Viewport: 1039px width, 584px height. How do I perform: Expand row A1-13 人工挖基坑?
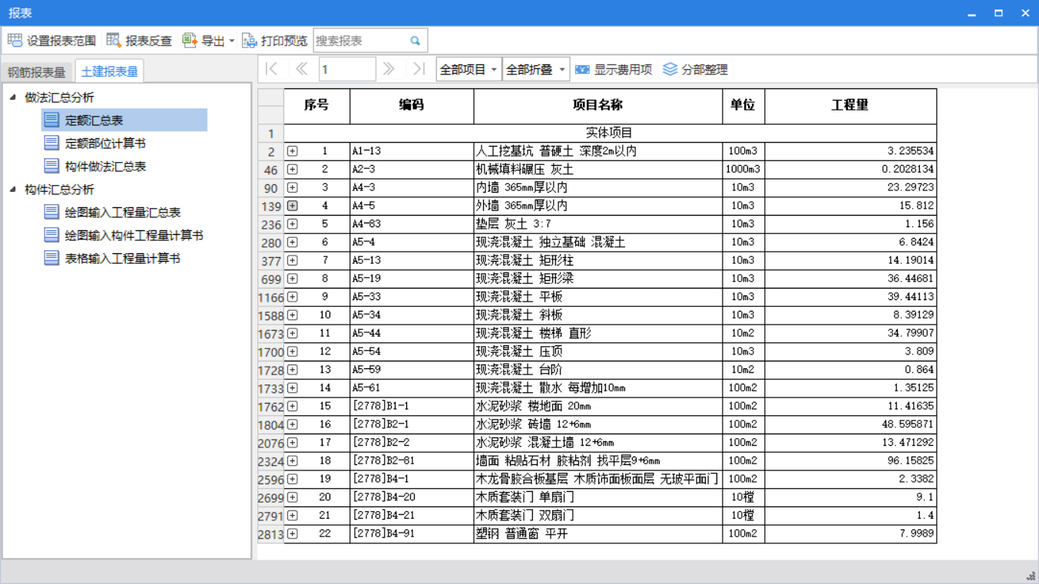click(x=293, y=151)
